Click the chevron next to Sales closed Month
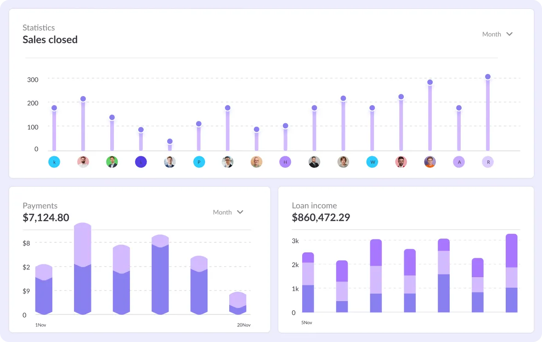Viewport: 542px width, 342px height. (x=509, y=34)
